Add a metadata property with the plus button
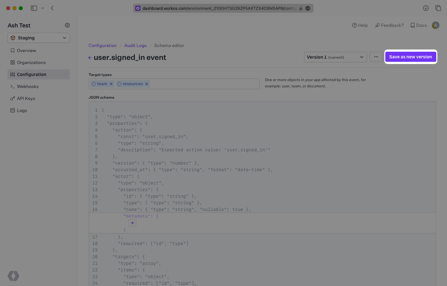 [133, 223]
